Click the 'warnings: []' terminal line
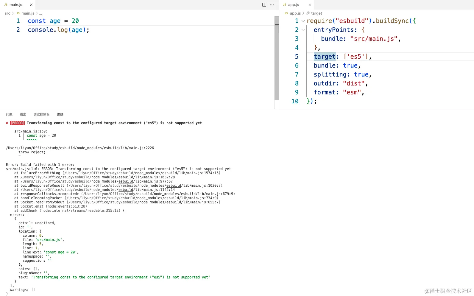474x296 pixels. [x=22, y=290]
